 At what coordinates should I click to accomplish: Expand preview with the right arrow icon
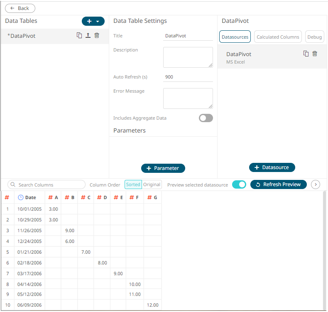point(316,184)
